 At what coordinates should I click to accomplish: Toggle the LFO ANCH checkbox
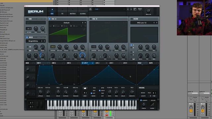100,91
